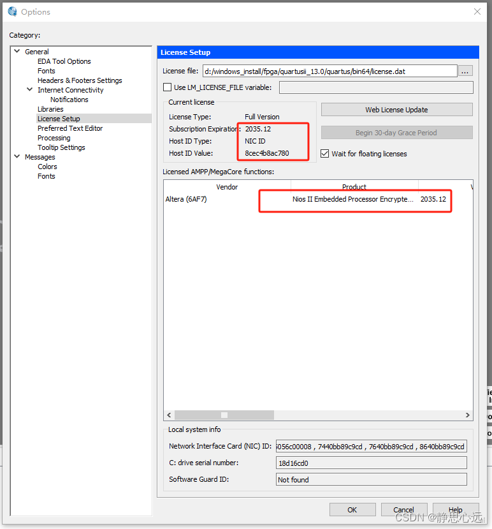This screenshot has width=492, height=529.
Task: Click the Quartus globe icon in title bar
Action: pos(13,11)
